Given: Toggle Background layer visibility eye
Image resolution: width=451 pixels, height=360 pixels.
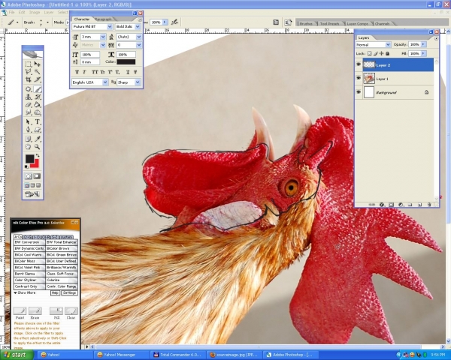Looking at the screenshot, I should 359,91.
